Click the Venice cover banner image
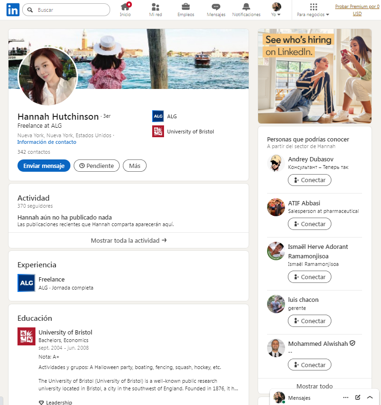 pyautogui.click(x=163, y=59)
